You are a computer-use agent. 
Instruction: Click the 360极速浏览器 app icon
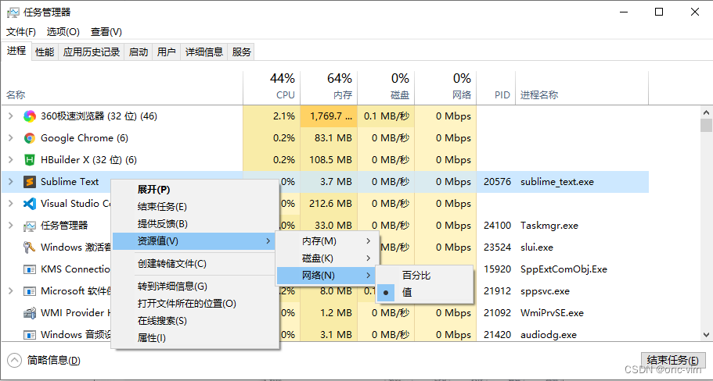point(30,116)
